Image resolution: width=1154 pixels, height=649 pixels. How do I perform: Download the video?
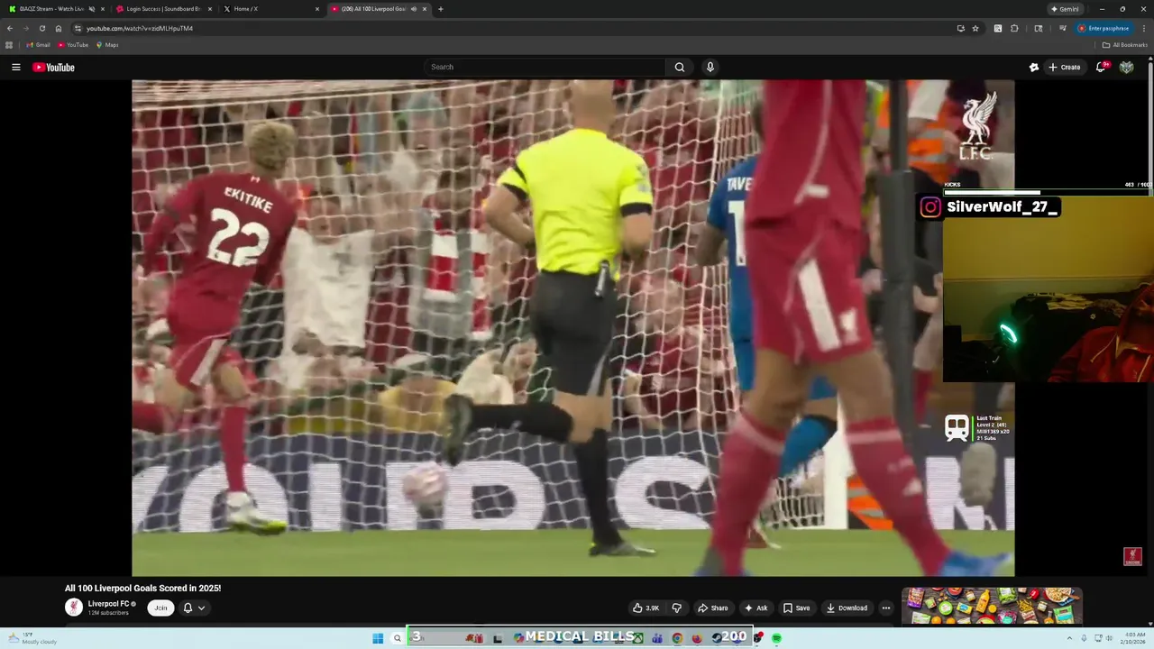coord(847,608)
